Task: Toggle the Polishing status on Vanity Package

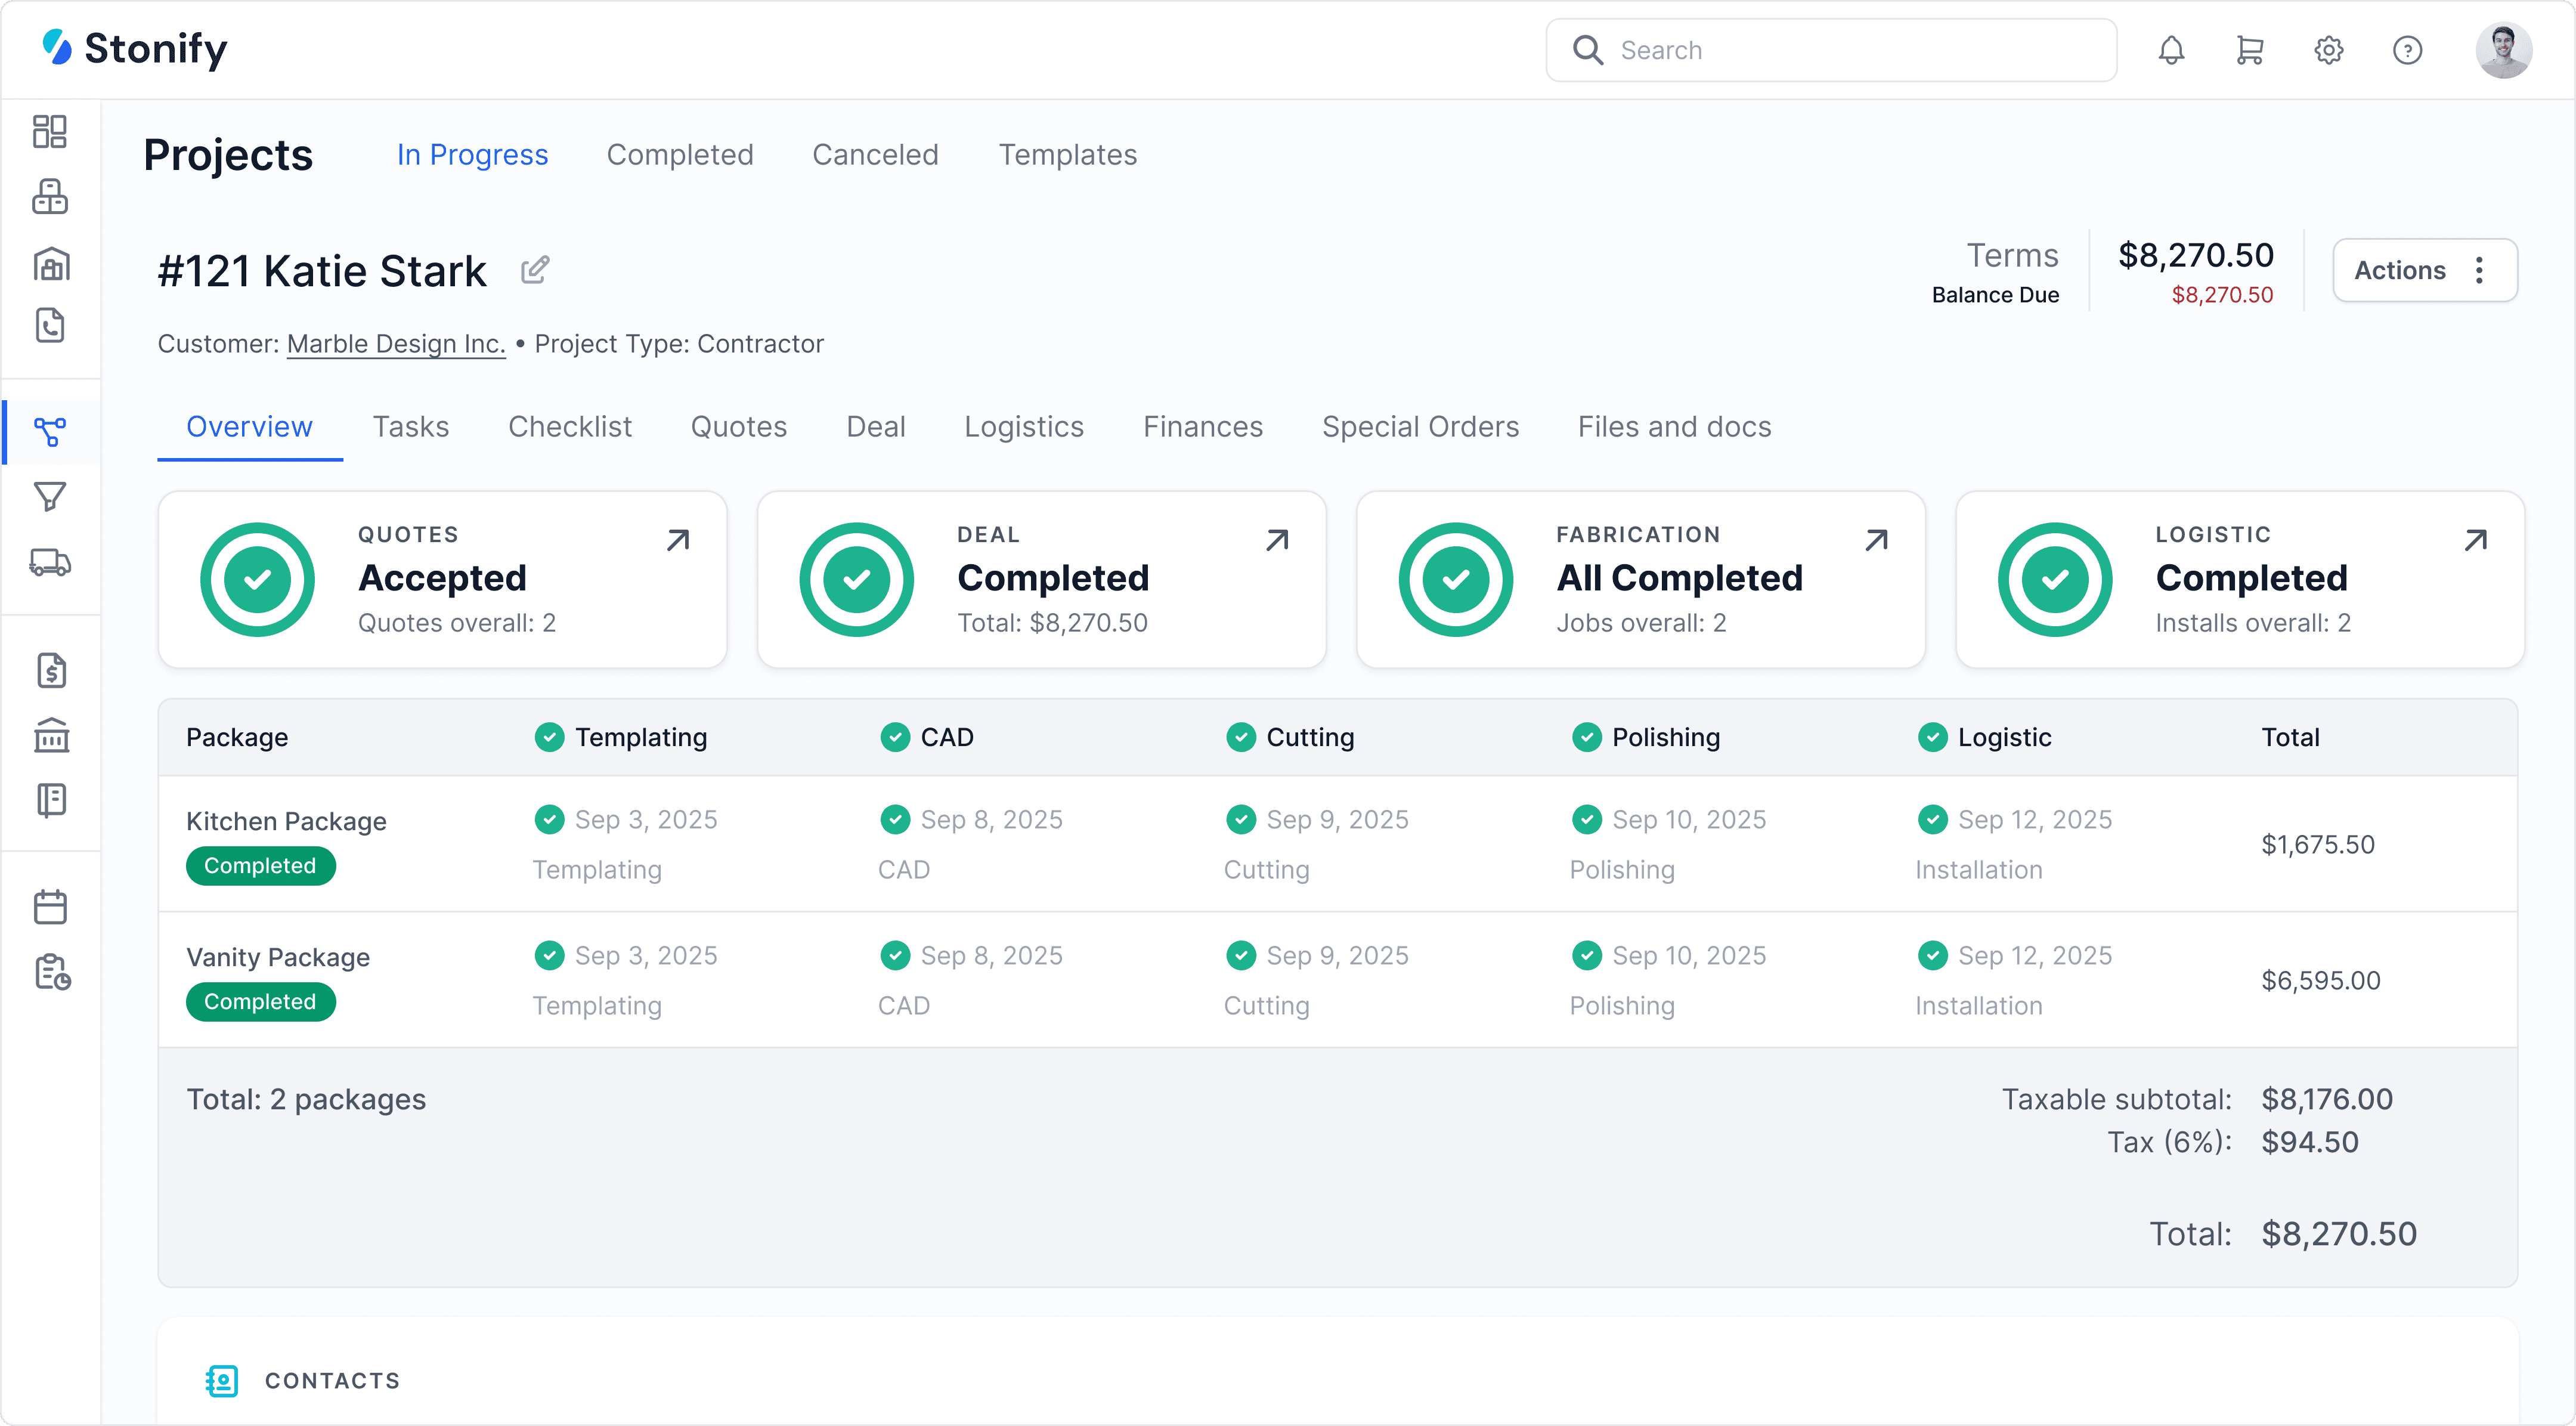Action: [1587, 955]
